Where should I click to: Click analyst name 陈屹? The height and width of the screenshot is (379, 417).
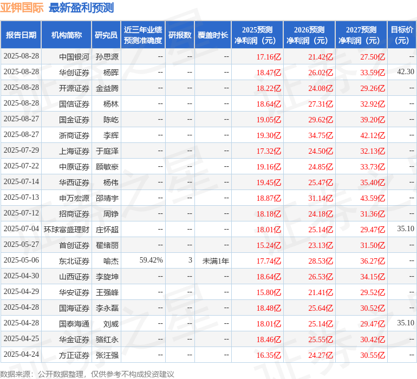click(110, 120)
